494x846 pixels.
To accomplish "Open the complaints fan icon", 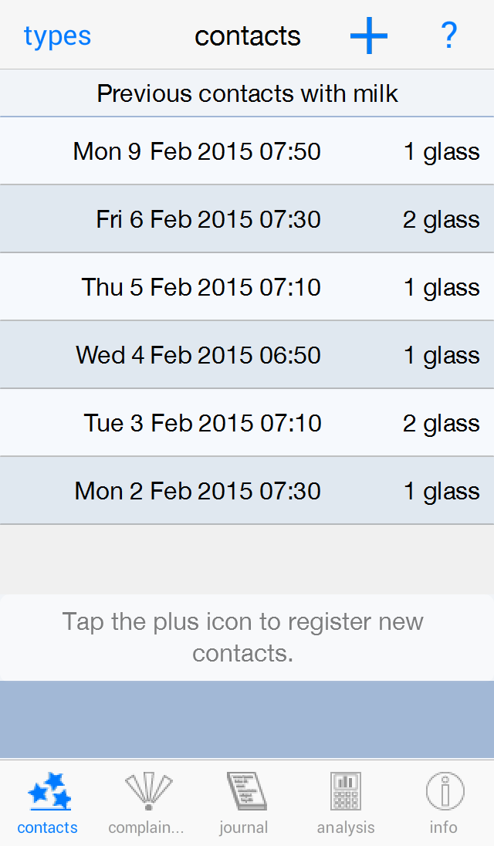I will pos(148,792).
